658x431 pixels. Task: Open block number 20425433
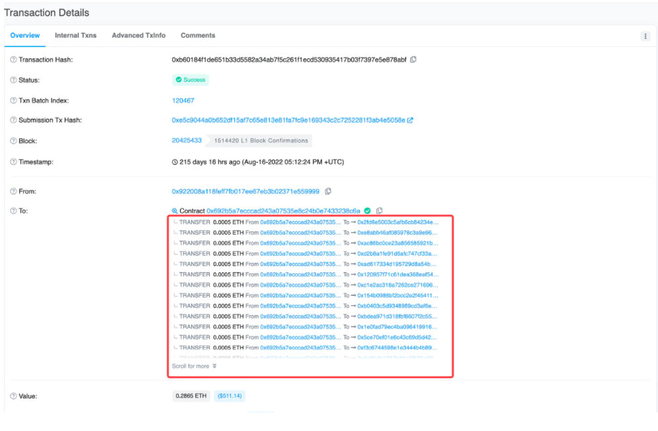click(186, 141)
